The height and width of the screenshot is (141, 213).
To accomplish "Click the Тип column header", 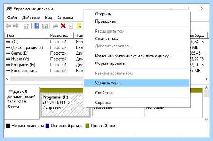I will coord(79,35).
